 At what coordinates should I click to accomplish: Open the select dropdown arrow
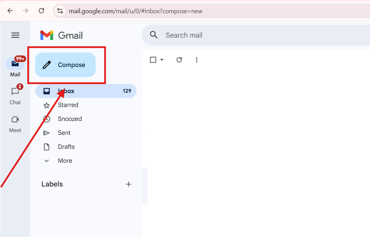point(162,60)
